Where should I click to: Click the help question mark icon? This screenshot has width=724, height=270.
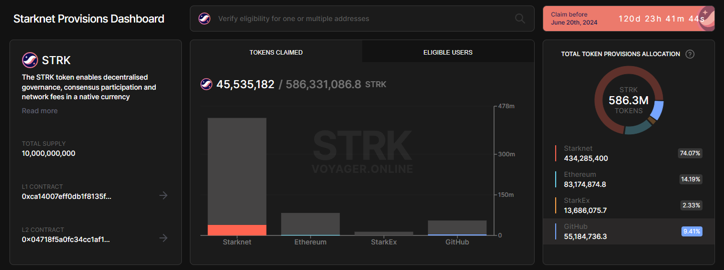point(690,54)
